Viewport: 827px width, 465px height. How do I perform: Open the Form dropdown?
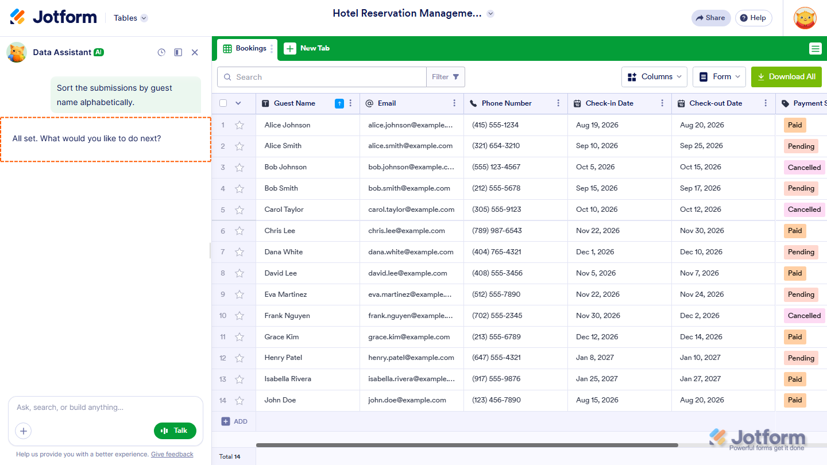click(719, 77)
